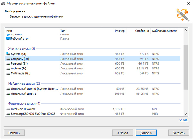193x139 pixels.
Task: Sort list by Файловая система column
Action: click(x=165, y=31)
